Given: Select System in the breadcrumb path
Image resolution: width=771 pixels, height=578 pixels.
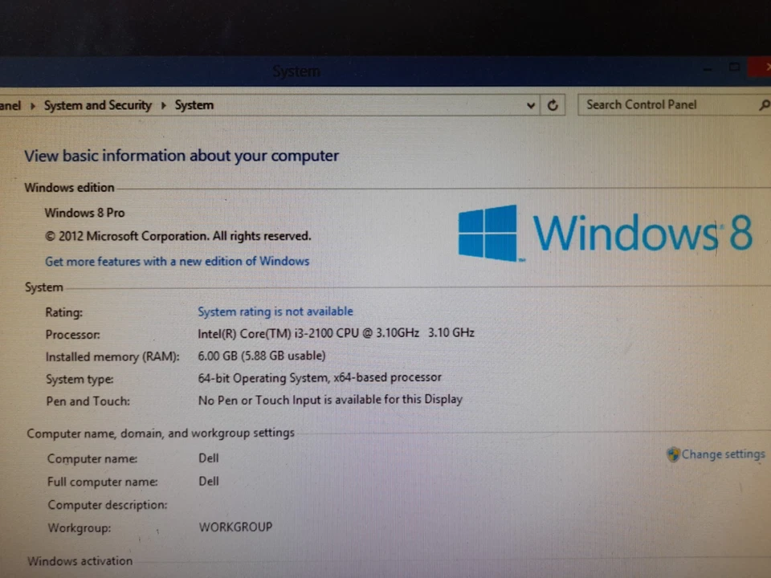Looking at the screenshot, I should point(194,105).
